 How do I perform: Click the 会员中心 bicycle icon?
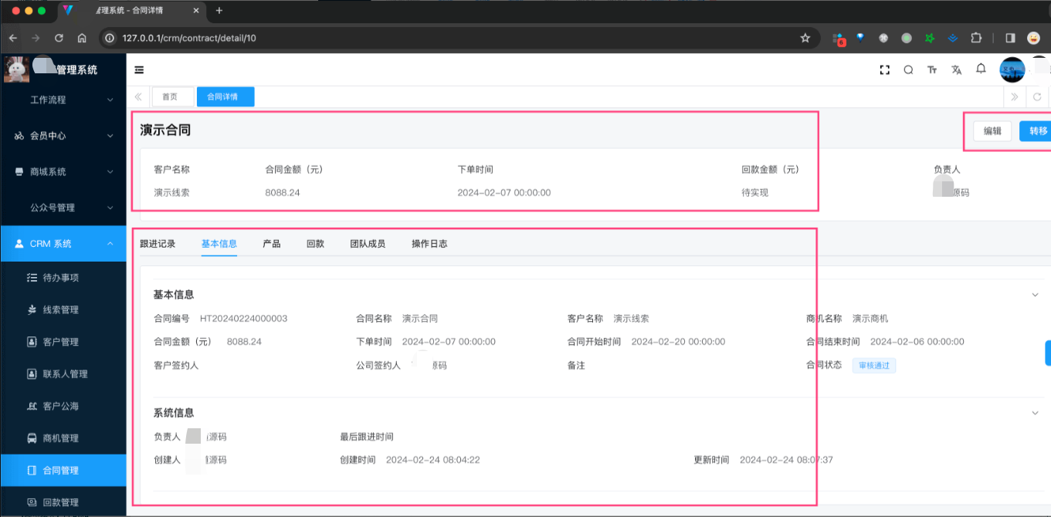tap(19, 136)
